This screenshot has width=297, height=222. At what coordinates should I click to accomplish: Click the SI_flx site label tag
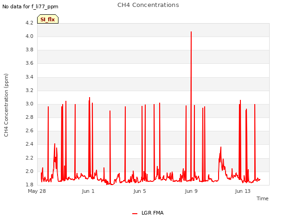[48, 19]
